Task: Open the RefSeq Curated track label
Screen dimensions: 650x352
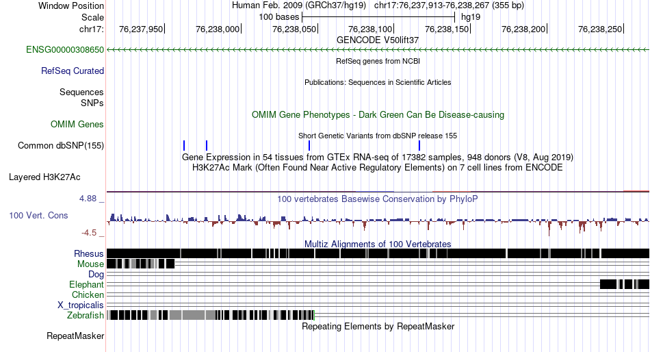Action: [73, 71]
